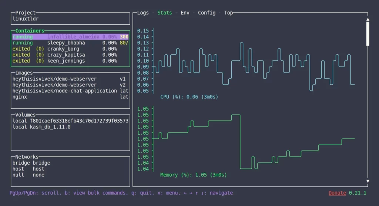
Task: Select the keen_jennings container row
Action: (70, 61)
